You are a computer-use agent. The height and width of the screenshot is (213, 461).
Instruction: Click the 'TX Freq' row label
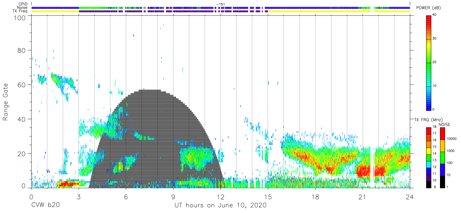coord(20,12)
